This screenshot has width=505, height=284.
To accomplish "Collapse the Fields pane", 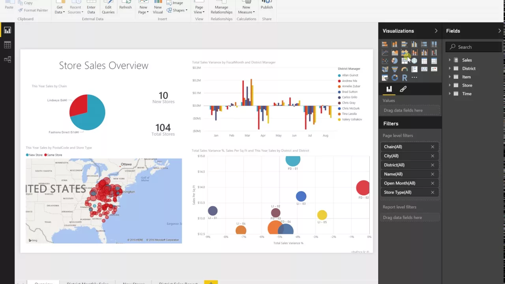I will click(x=500, y=31).
